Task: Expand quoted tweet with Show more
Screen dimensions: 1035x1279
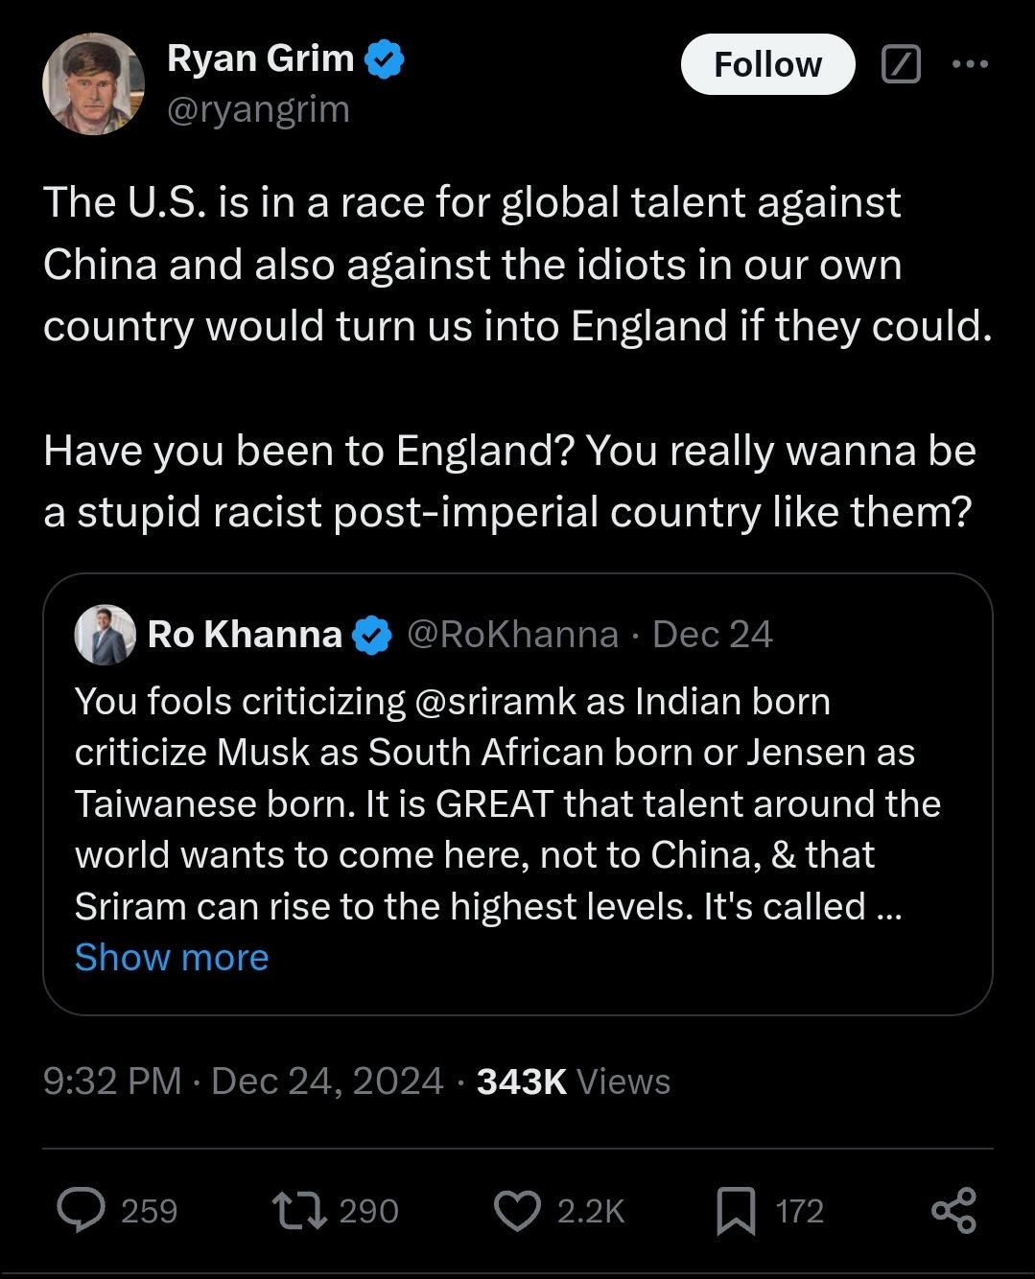Action: (x=172, y=957)
